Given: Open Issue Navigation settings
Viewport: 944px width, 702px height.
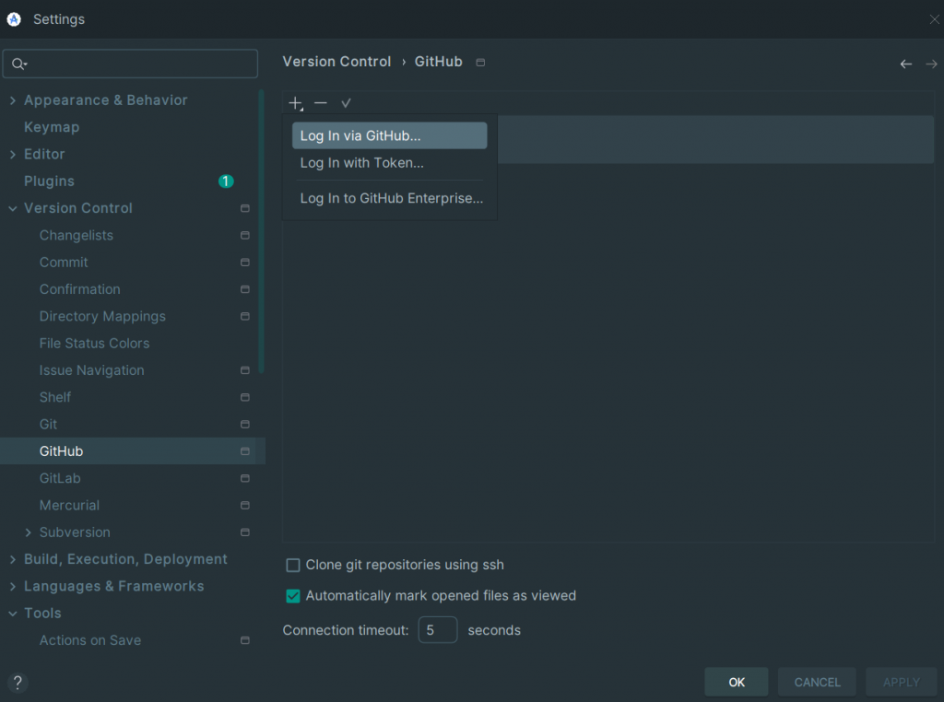Looking at the screenshot, I should pos(91,370).
